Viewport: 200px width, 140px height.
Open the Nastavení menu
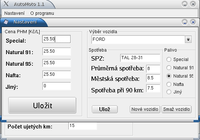[x=14, y=13]
